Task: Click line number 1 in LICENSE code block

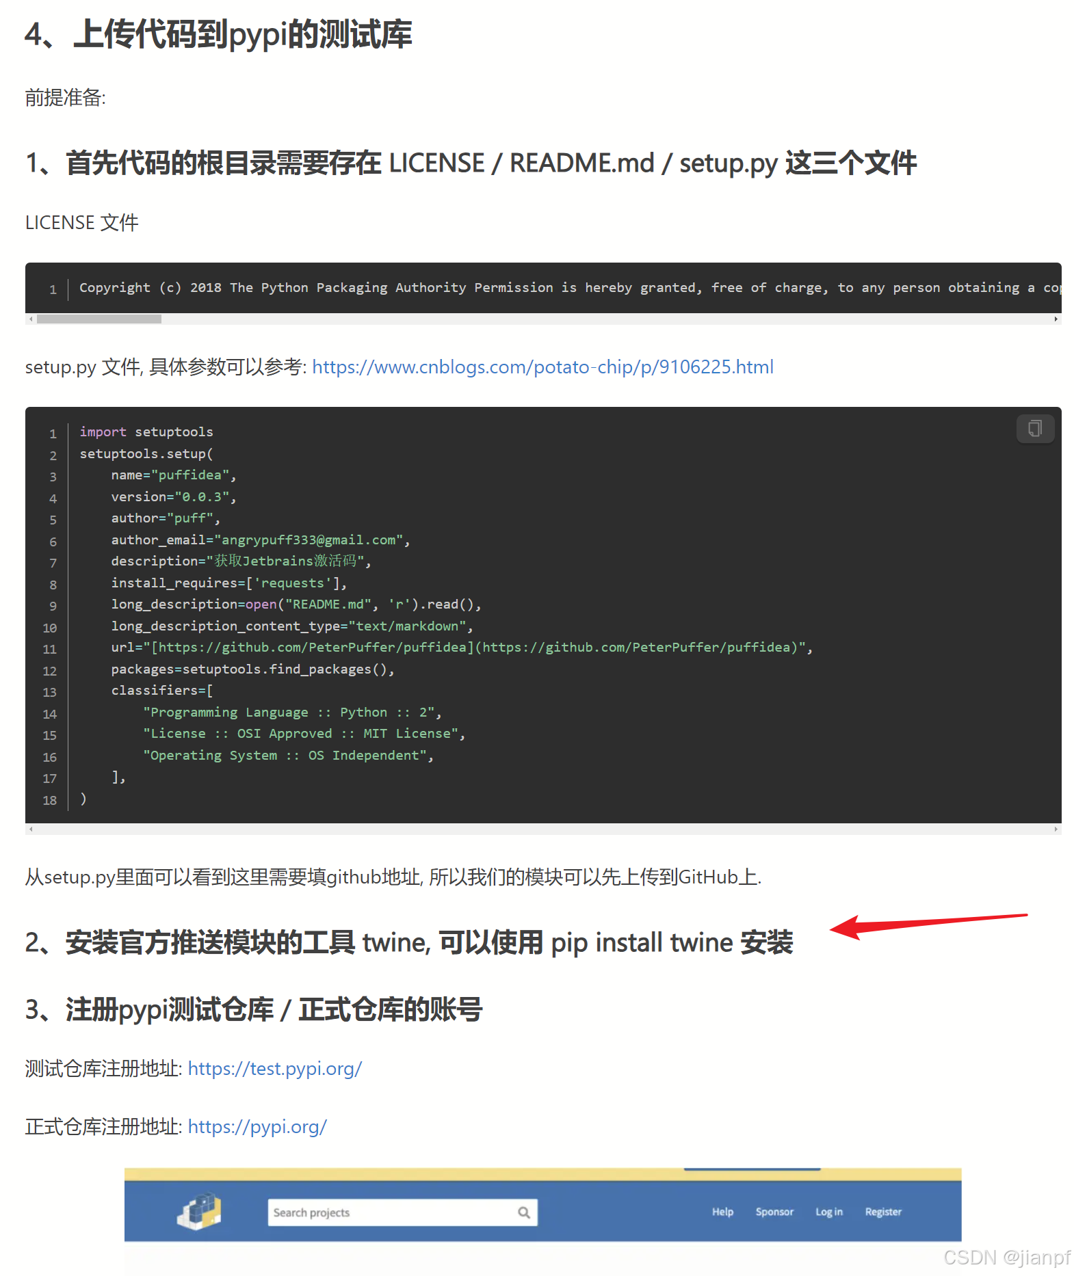Action: point(53,290)
